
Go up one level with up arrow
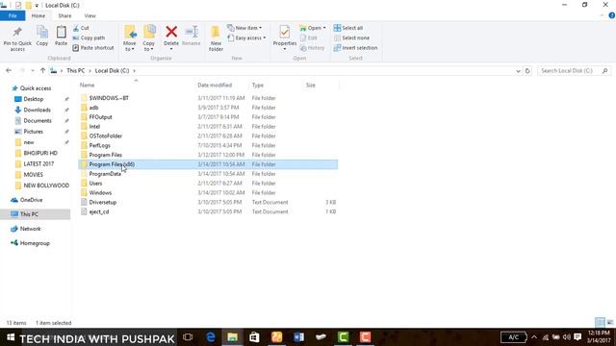click(x=42, y=70)
